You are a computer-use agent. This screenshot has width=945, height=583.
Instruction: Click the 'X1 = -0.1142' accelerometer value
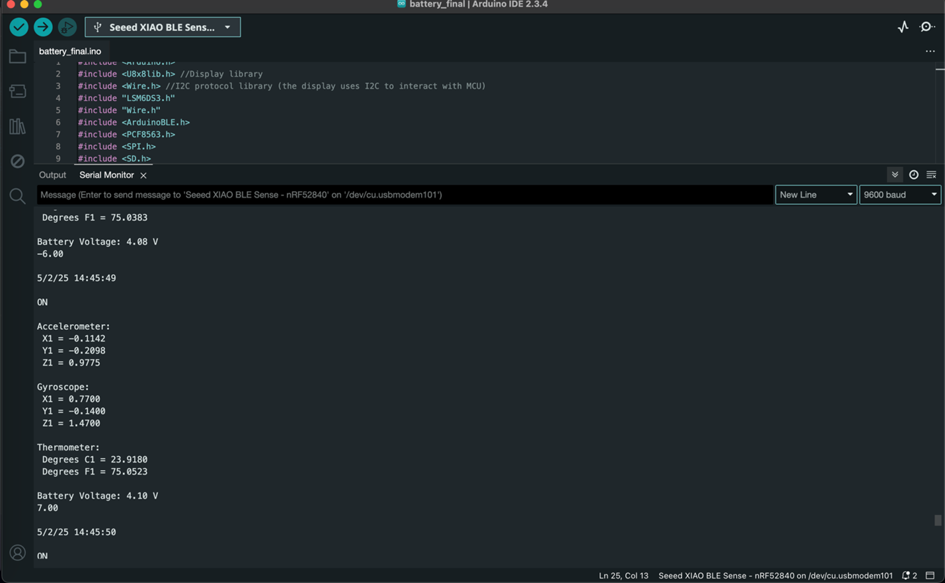[73, 338]
